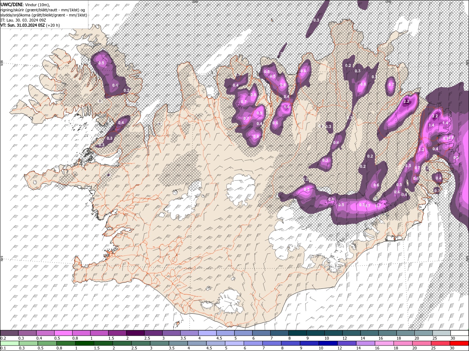Select the light gray 25 swatch in upper scale
The width and height of the screenshot is (469, 351).
tap(442, 333)
